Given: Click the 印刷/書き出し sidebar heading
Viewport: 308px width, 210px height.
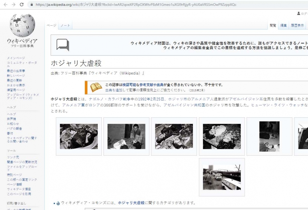Looking at the screenshot, I should click(16, 203).
